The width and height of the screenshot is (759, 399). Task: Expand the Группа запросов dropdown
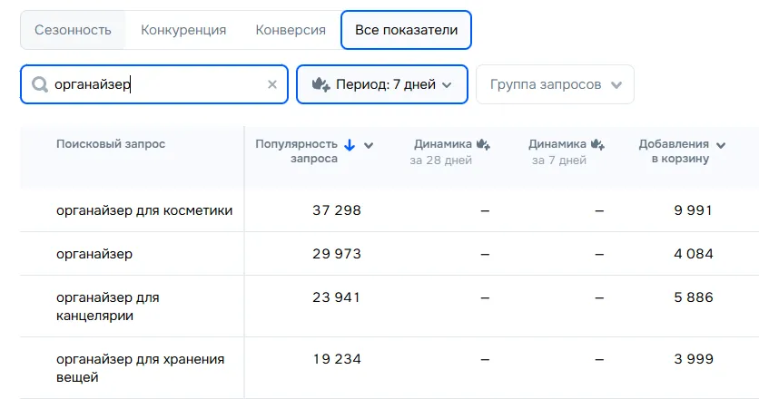coord(555,84)
